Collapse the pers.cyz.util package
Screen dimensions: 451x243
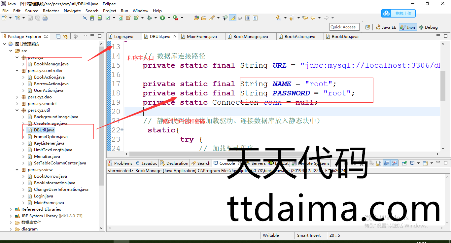17,110
